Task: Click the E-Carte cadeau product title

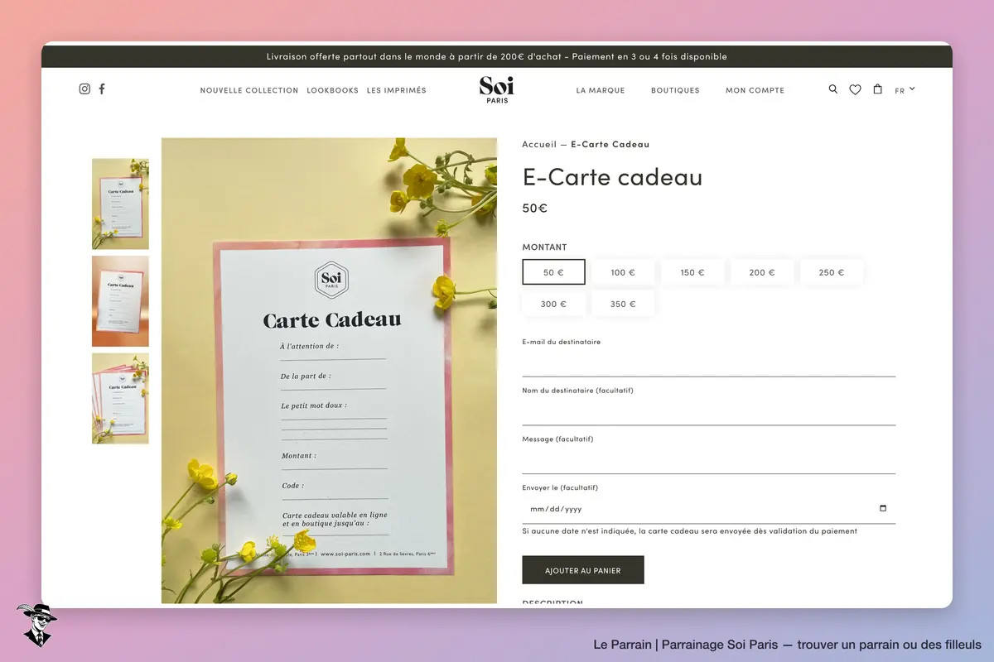Action: (x=612, y=176)
